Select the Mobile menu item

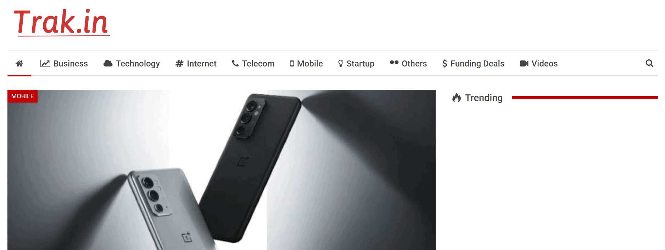coord(310,64)
